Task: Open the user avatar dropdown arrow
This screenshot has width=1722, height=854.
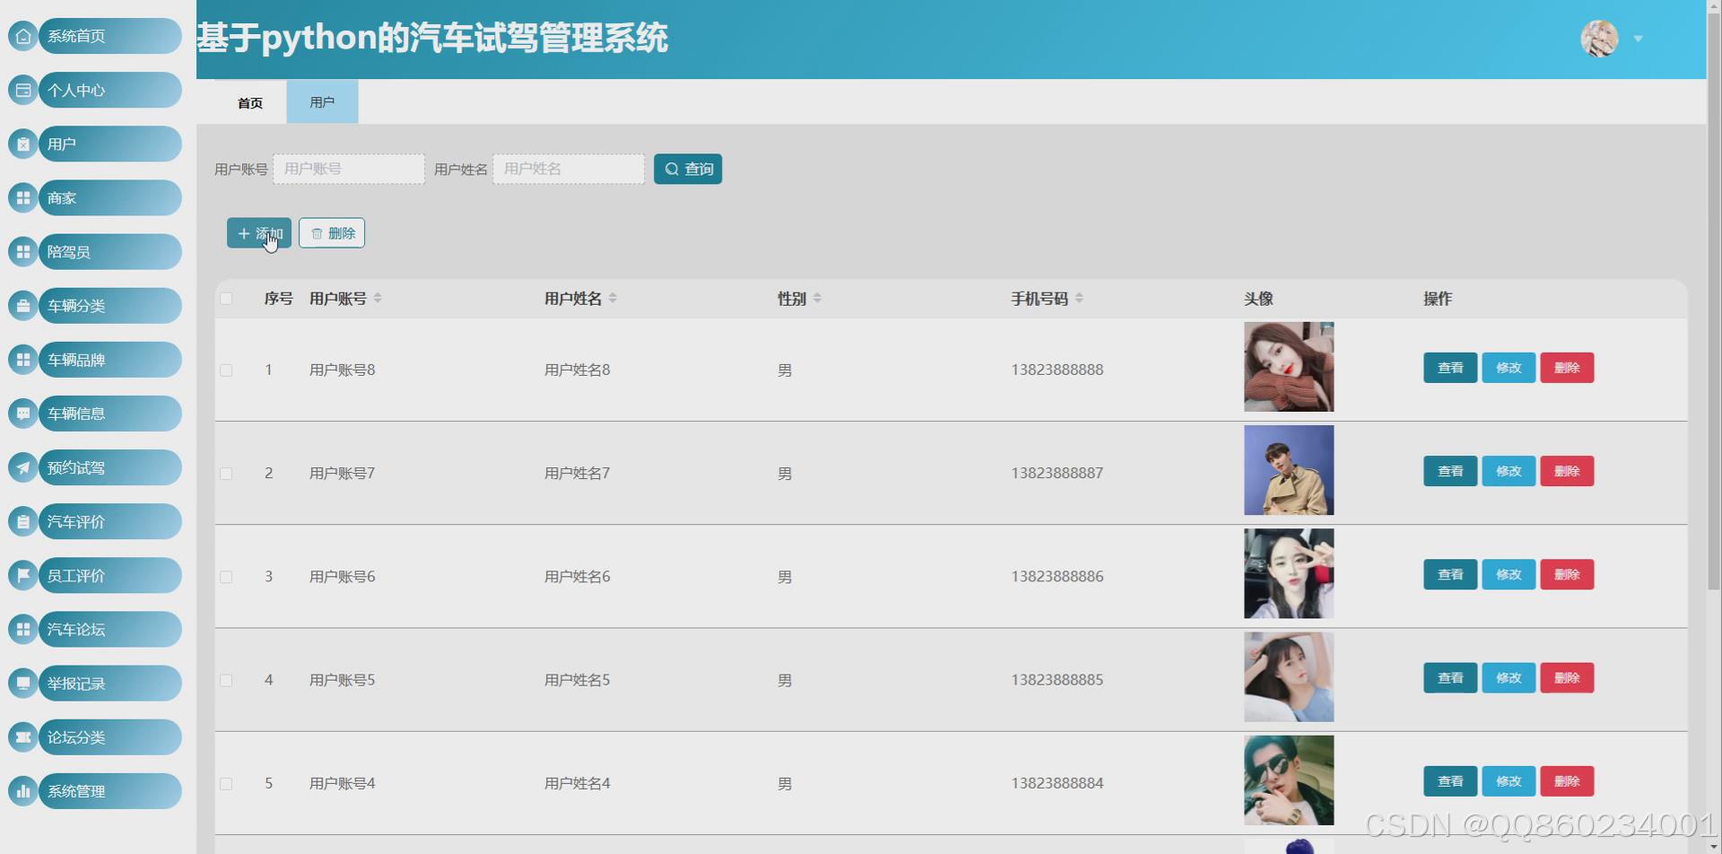Action: coord(1638,39)
